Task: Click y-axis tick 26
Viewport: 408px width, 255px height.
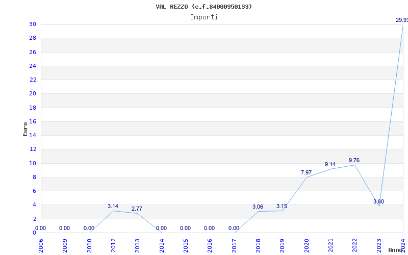Action: 33,52
